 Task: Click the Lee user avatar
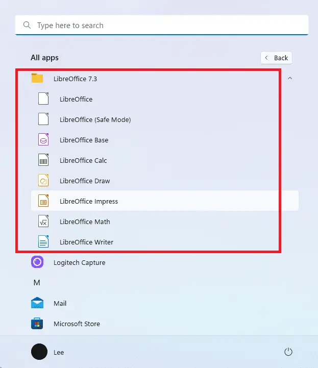(x=39, y=352)
